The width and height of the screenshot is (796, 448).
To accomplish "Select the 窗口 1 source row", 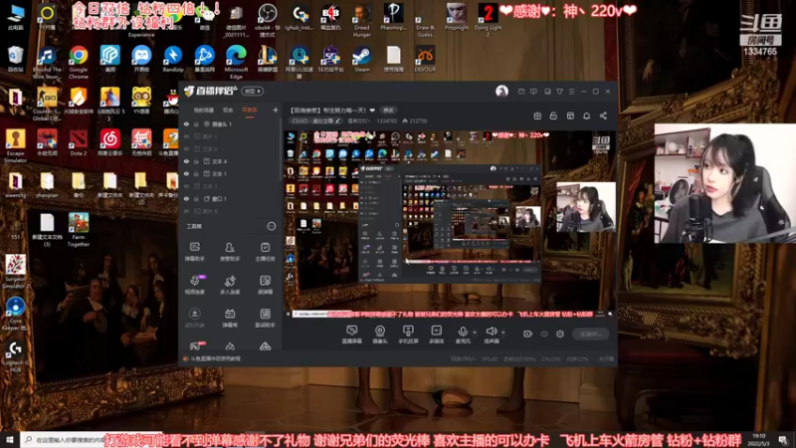I will point(231,198).
